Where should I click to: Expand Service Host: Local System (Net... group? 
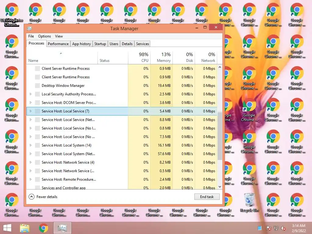[x=30, y=154]
